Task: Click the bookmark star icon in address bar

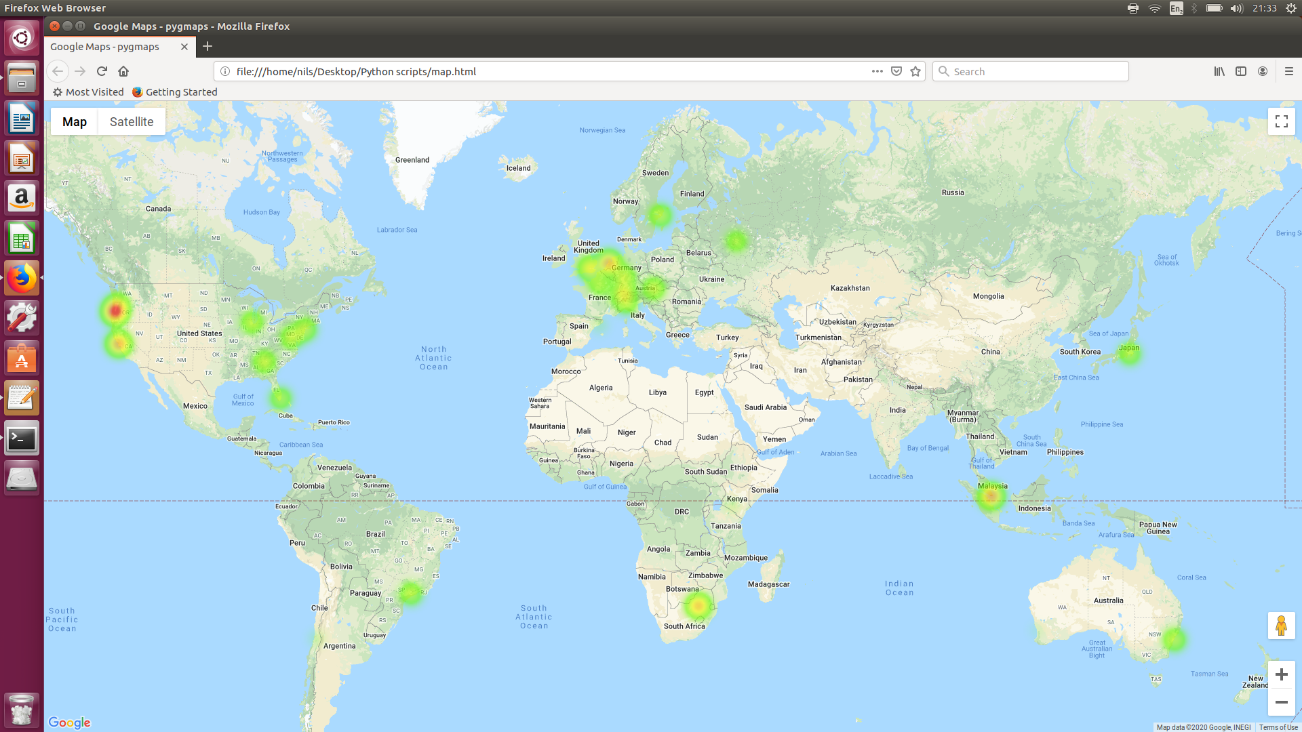Action: [x=915, y=71]
